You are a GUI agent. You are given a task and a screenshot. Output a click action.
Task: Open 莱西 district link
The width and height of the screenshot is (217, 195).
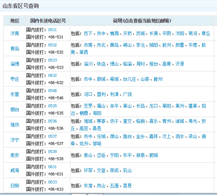tap(84, 52)
